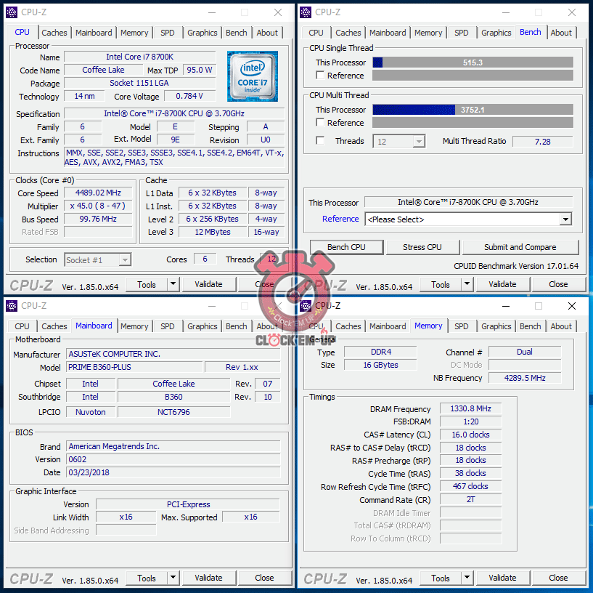Click the CPU Multi Thread score bar
Screen dimensions: 593x593
coord(473,110)
